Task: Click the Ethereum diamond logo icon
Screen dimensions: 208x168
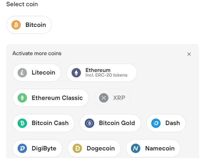Action: (x=76, y=72)
